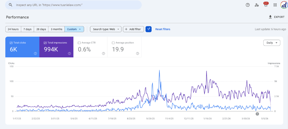
Task: Open the Search type: Web dropdown
Action: (x=106, y=29)
